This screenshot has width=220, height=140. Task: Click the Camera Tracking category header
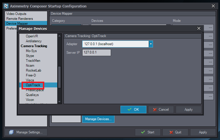click(x=34, y=46)
